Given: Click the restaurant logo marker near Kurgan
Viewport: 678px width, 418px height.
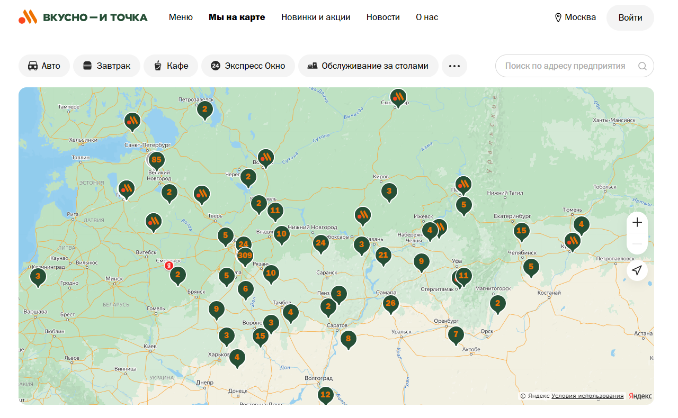Looking at the screenshot, I should point(573,242).
